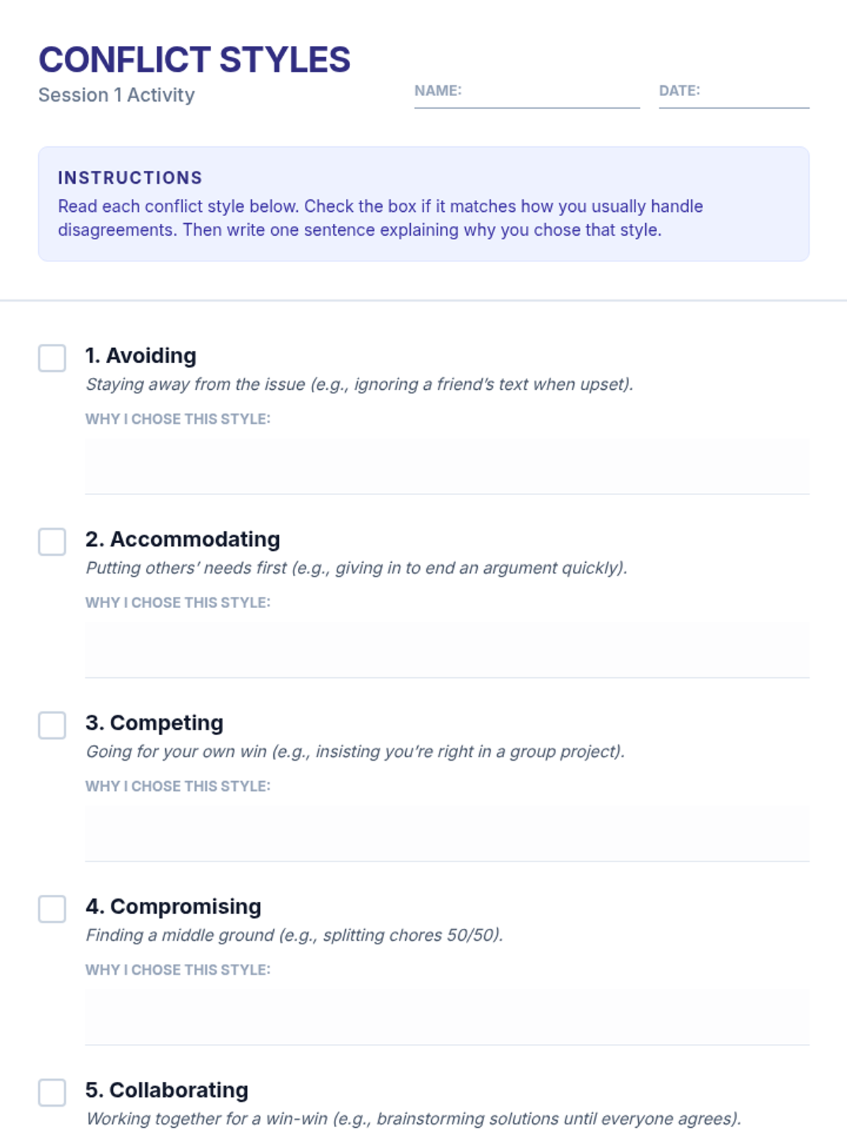Click the '5. Collaborating' heading
This screenshot has width=847, height=1130.
tap(167, 1090)
